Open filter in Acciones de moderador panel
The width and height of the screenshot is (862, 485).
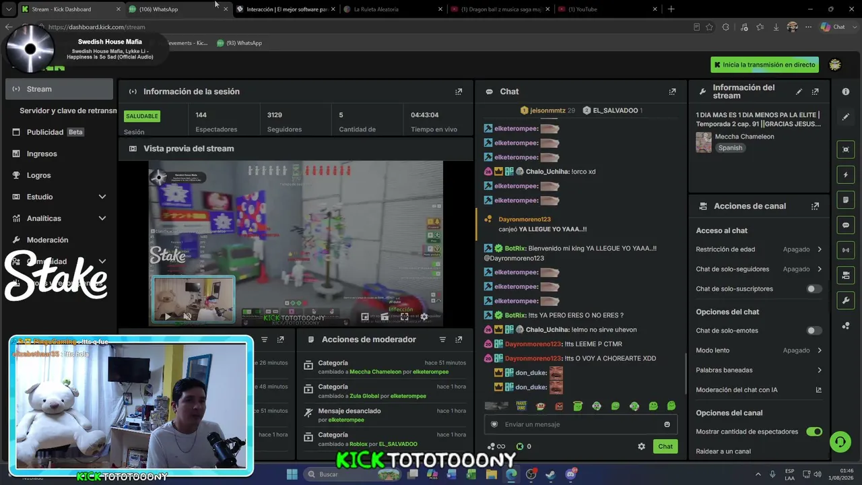tap(442, 339)
